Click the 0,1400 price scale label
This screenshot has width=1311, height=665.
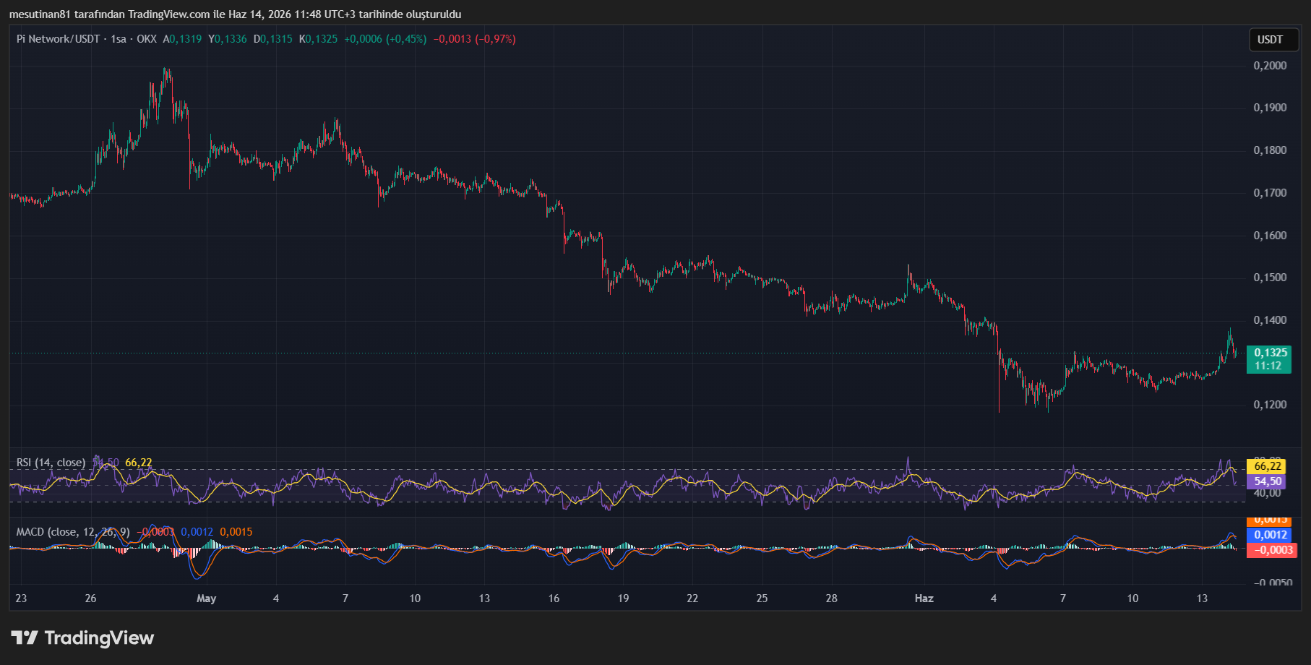click(1270, 320)
